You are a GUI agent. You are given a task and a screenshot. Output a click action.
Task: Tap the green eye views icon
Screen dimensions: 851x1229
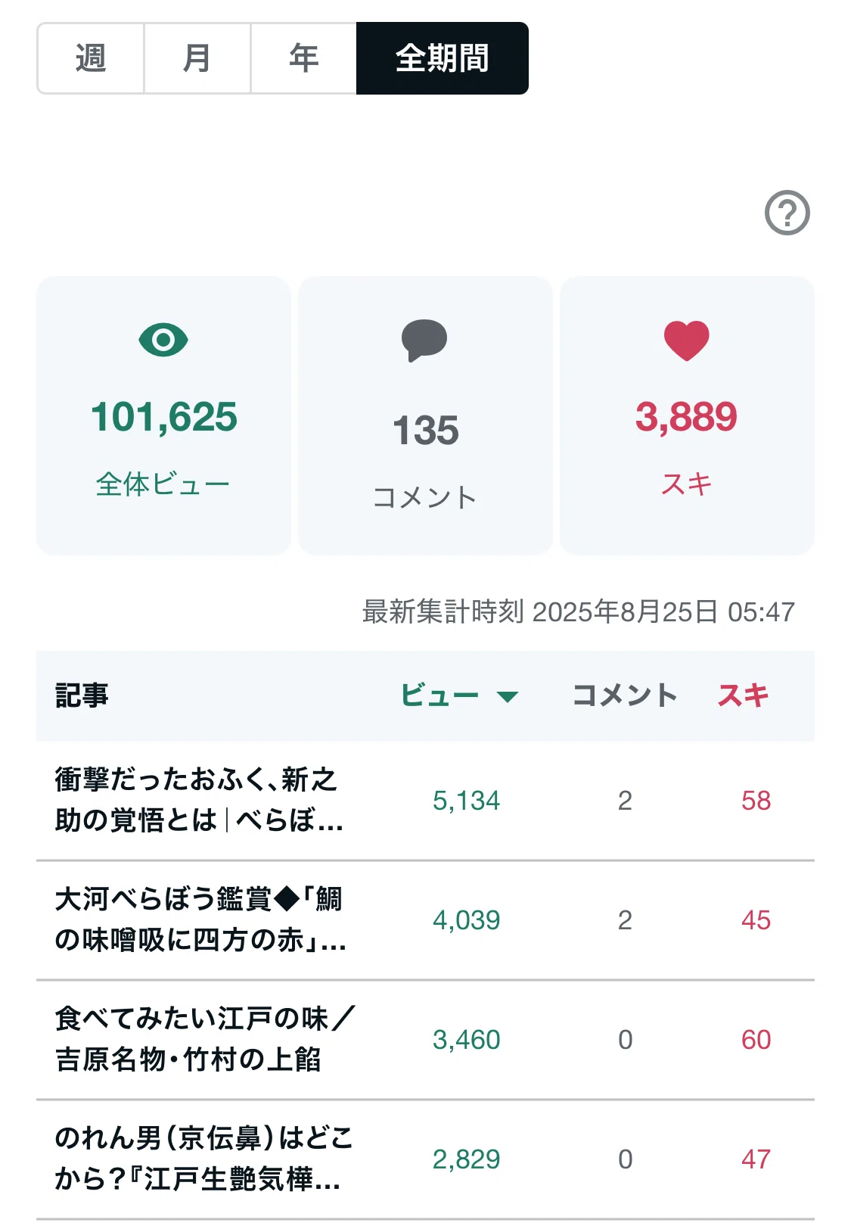point(163,340)
